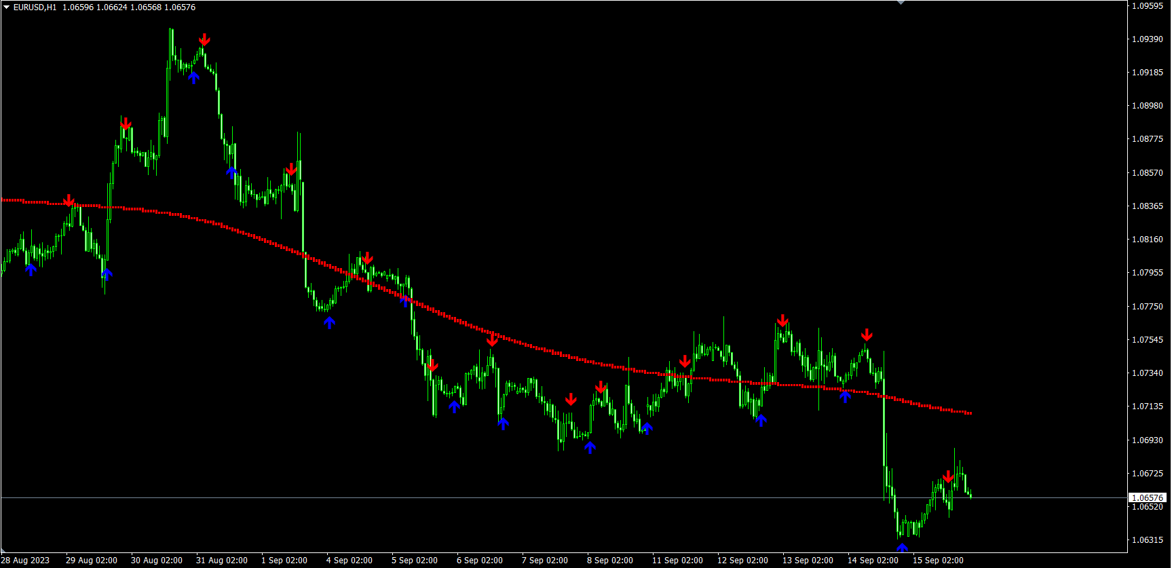Select blue buy arrow at the lowest 14 Sep bottom
The image size is (1172, 568).
[x=902, y=548]
